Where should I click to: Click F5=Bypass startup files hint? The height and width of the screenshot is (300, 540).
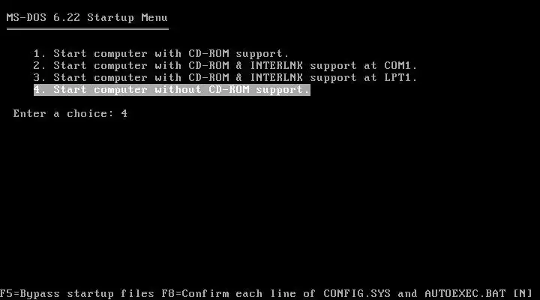pos(77,294)
